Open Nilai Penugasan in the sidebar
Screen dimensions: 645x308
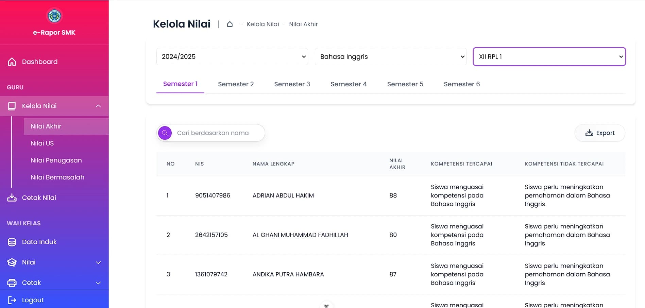click(x=56, y=160)
